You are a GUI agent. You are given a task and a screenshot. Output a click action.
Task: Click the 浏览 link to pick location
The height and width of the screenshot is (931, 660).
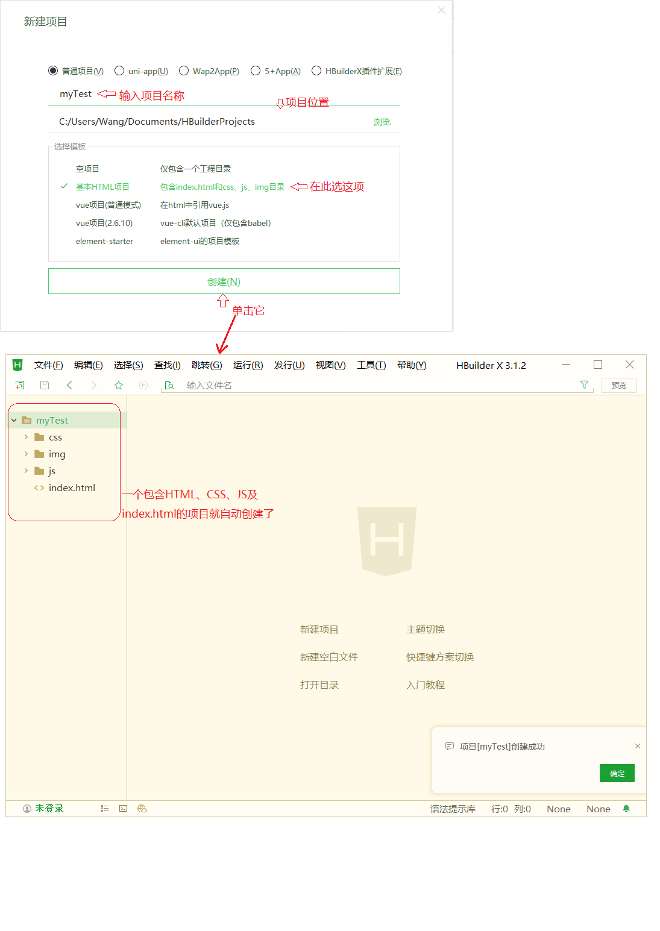click(x=382, y=122)
